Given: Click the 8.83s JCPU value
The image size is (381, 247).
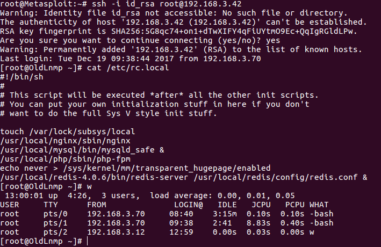Looking at the screenshot, I should pos(261,222).
